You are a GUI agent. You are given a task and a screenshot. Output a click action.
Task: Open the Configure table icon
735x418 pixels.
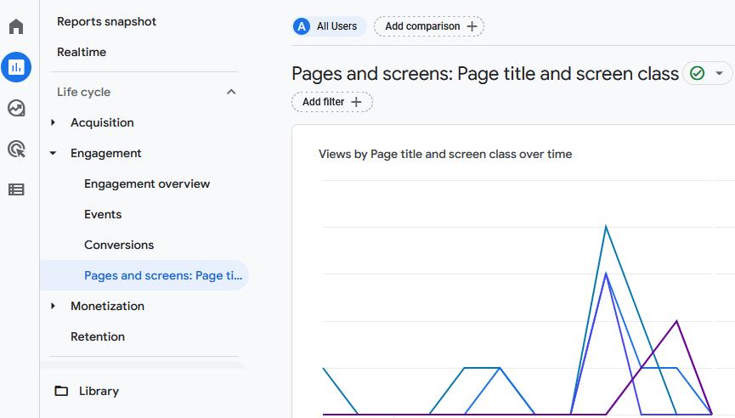click(x=16, y=189)
